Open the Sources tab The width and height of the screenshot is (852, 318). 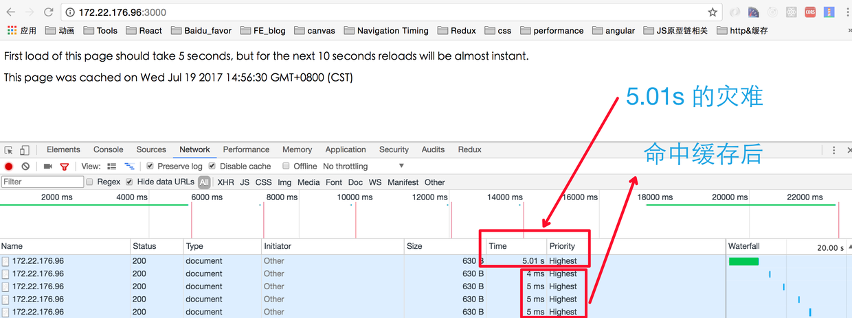[151, 150]
